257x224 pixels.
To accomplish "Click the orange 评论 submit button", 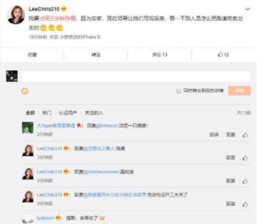I will click(239, 91).
